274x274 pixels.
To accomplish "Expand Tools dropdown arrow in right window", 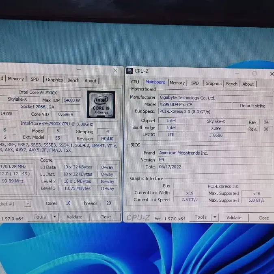I will click(x=215, y=218).
